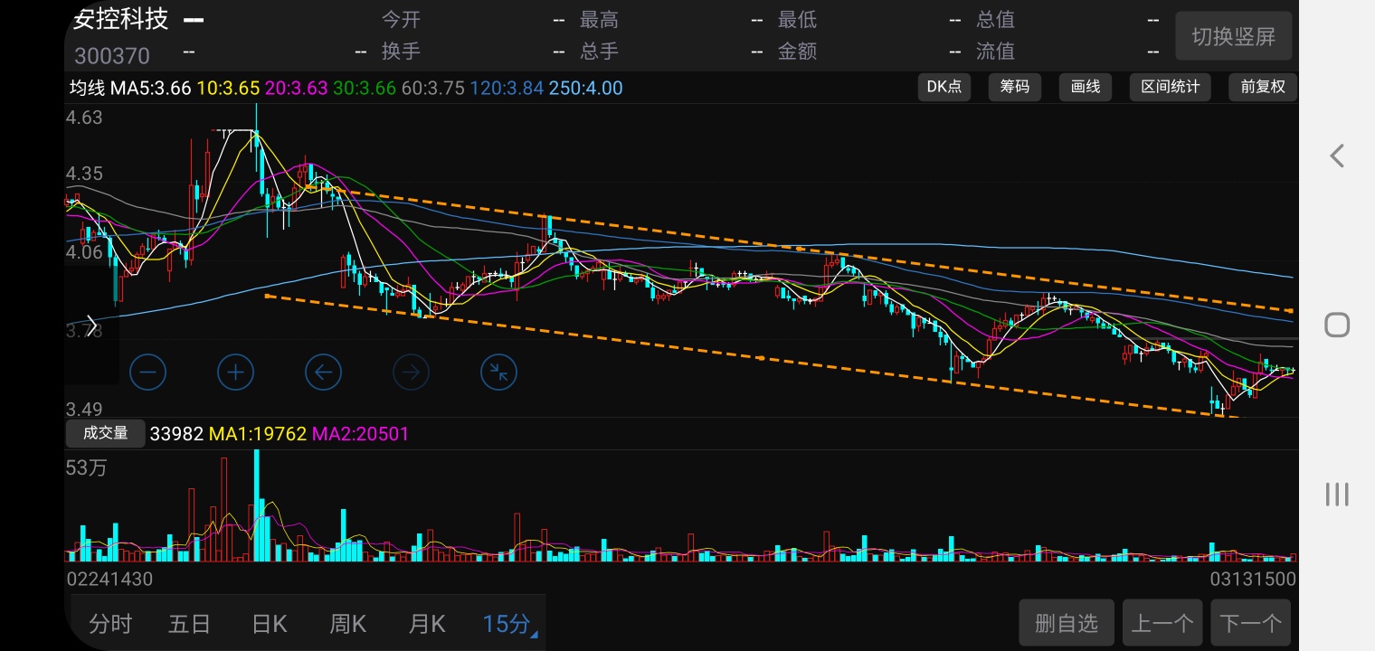Switch to the 周K tab
This screenshot has height=651, width=1375.
pyautogui.click(x=348, y=624)
